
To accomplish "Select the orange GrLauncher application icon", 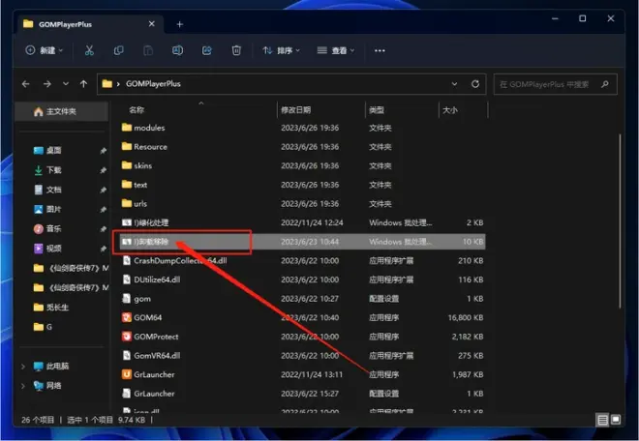I will 127,374.
